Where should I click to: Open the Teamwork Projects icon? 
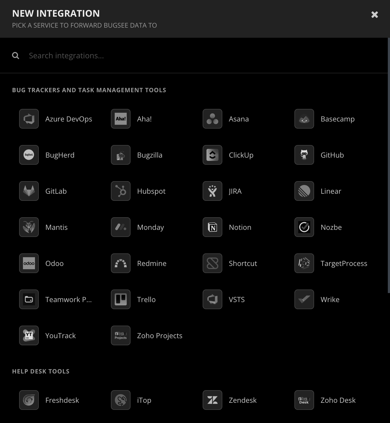pos(29,299)
